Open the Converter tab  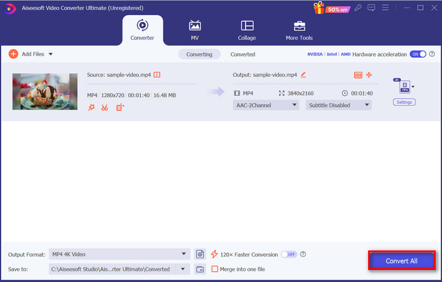[142, 30]
